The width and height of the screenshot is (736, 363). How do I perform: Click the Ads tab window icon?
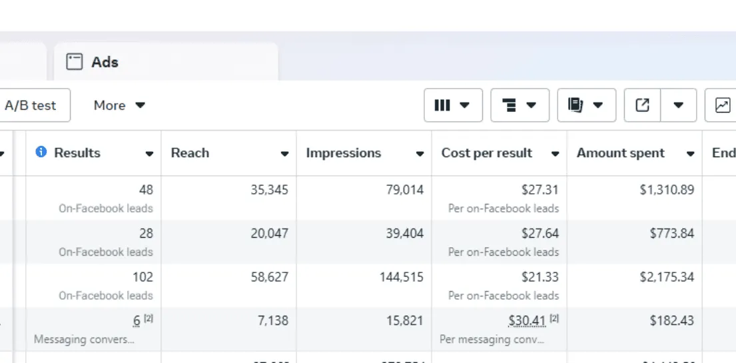74,62
